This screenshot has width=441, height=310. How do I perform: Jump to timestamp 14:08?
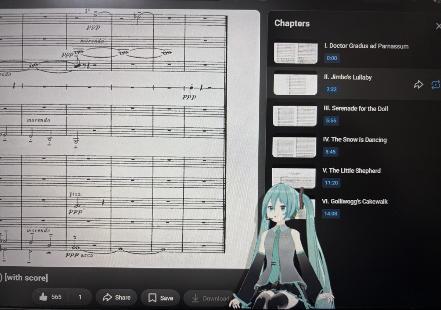pyautogui.click(x=330, y=213)
